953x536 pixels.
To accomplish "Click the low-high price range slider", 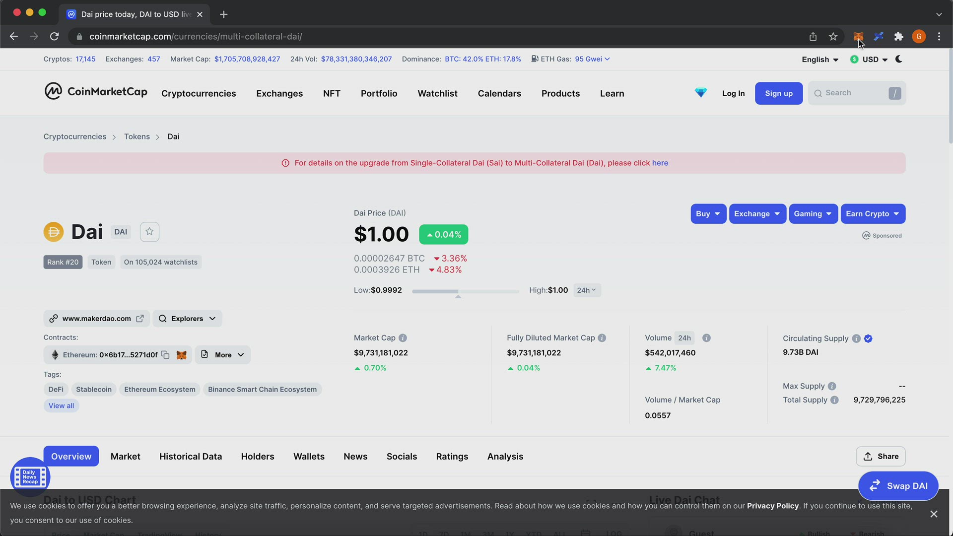I will pos(466,292).
